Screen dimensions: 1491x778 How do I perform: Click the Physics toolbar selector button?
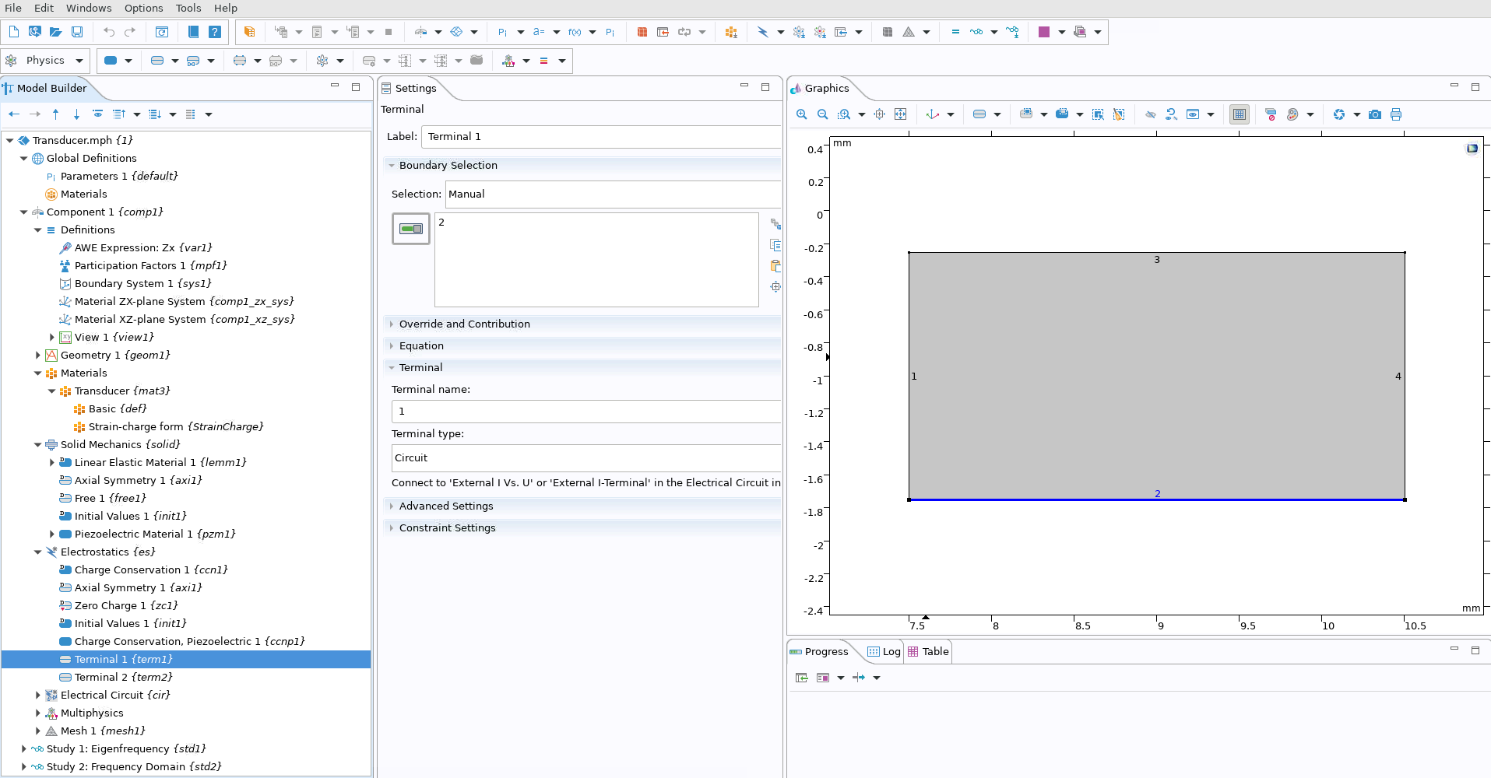pyautogui.click(x=45, y=61)
